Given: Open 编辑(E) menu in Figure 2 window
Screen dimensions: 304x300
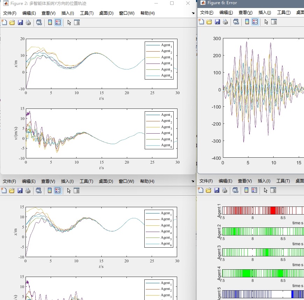Looking at the screenshot, I should (x=29, y=13).
